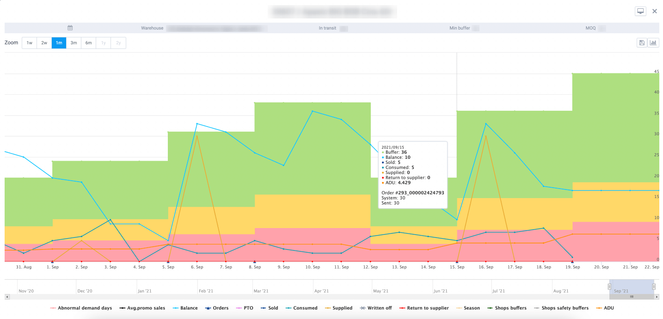Viewport: 663px width, 319px height.
Task: Click the 6m zoom button
Action: click(x=88, y=42)
